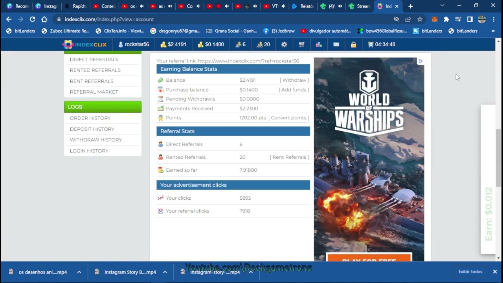Open the eye-slash tracking protection icon
The height and width of the screenshot is (283, 503).
point(396,19)
